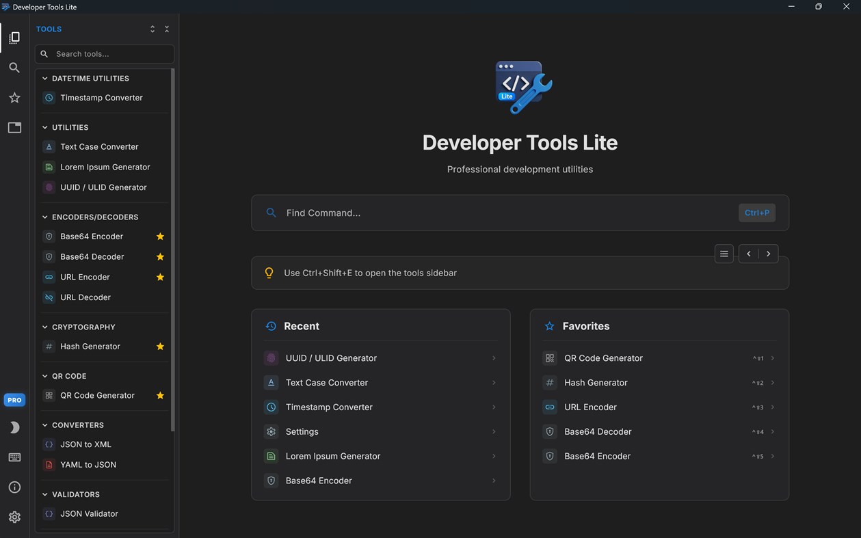This screenshot has width=861, height=538.
Task: Open the Tools explorer panel icon
Action: click(x=14, y=38)
